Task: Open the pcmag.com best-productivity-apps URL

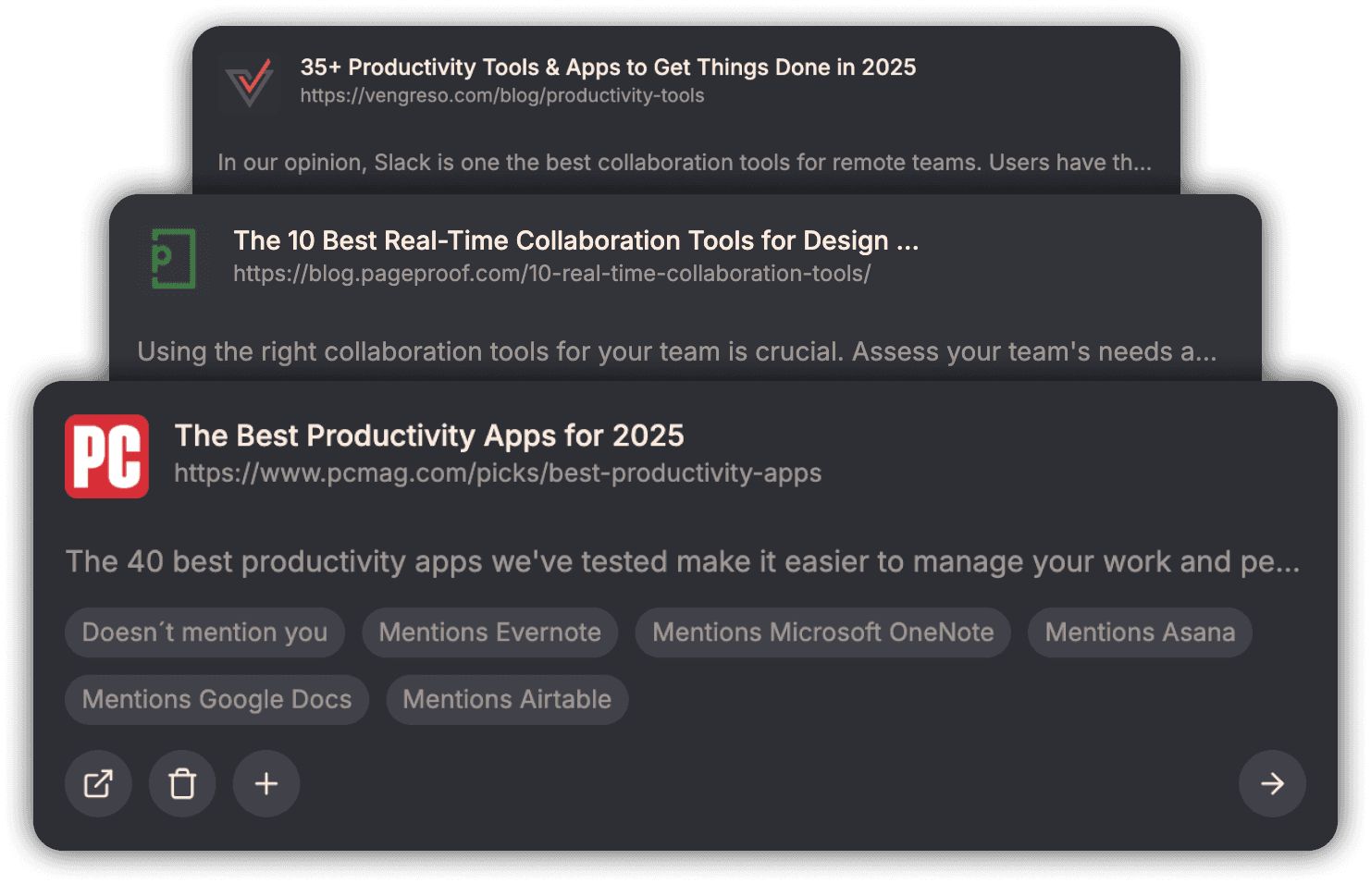Action: pyautogui.click(x=498, y=473)
